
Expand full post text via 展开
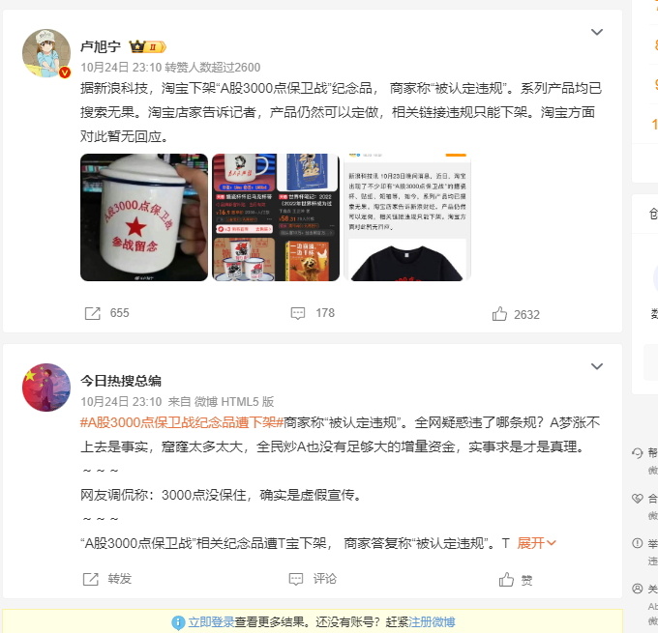coord(536,543)
